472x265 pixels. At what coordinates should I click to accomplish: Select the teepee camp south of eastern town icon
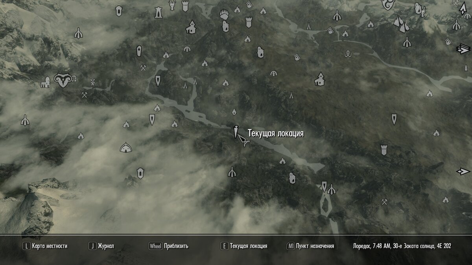(x=291, y=95)
